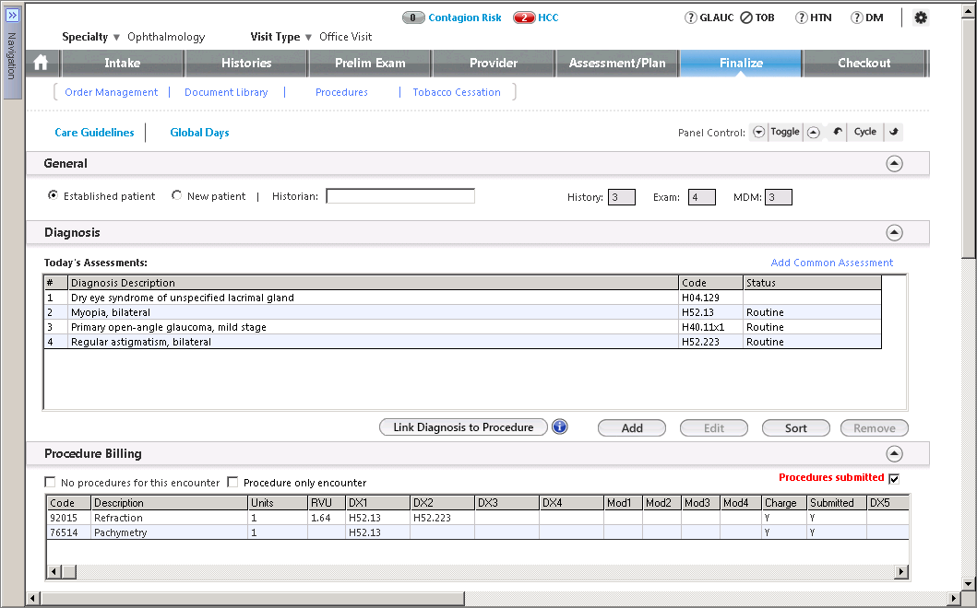Open the Visit Type dropdown
The width and height of the screenshot is (977, 608).
(x=308, y=38)
